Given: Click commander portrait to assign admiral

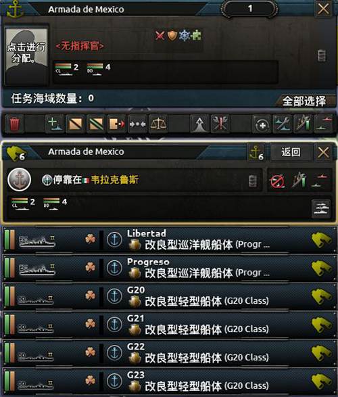Looking at the screenshot, I should (x=26, y=53).
